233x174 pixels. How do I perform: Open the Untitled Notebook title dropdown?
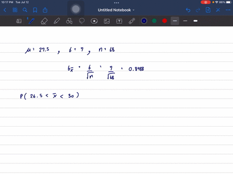pos(116,10)
